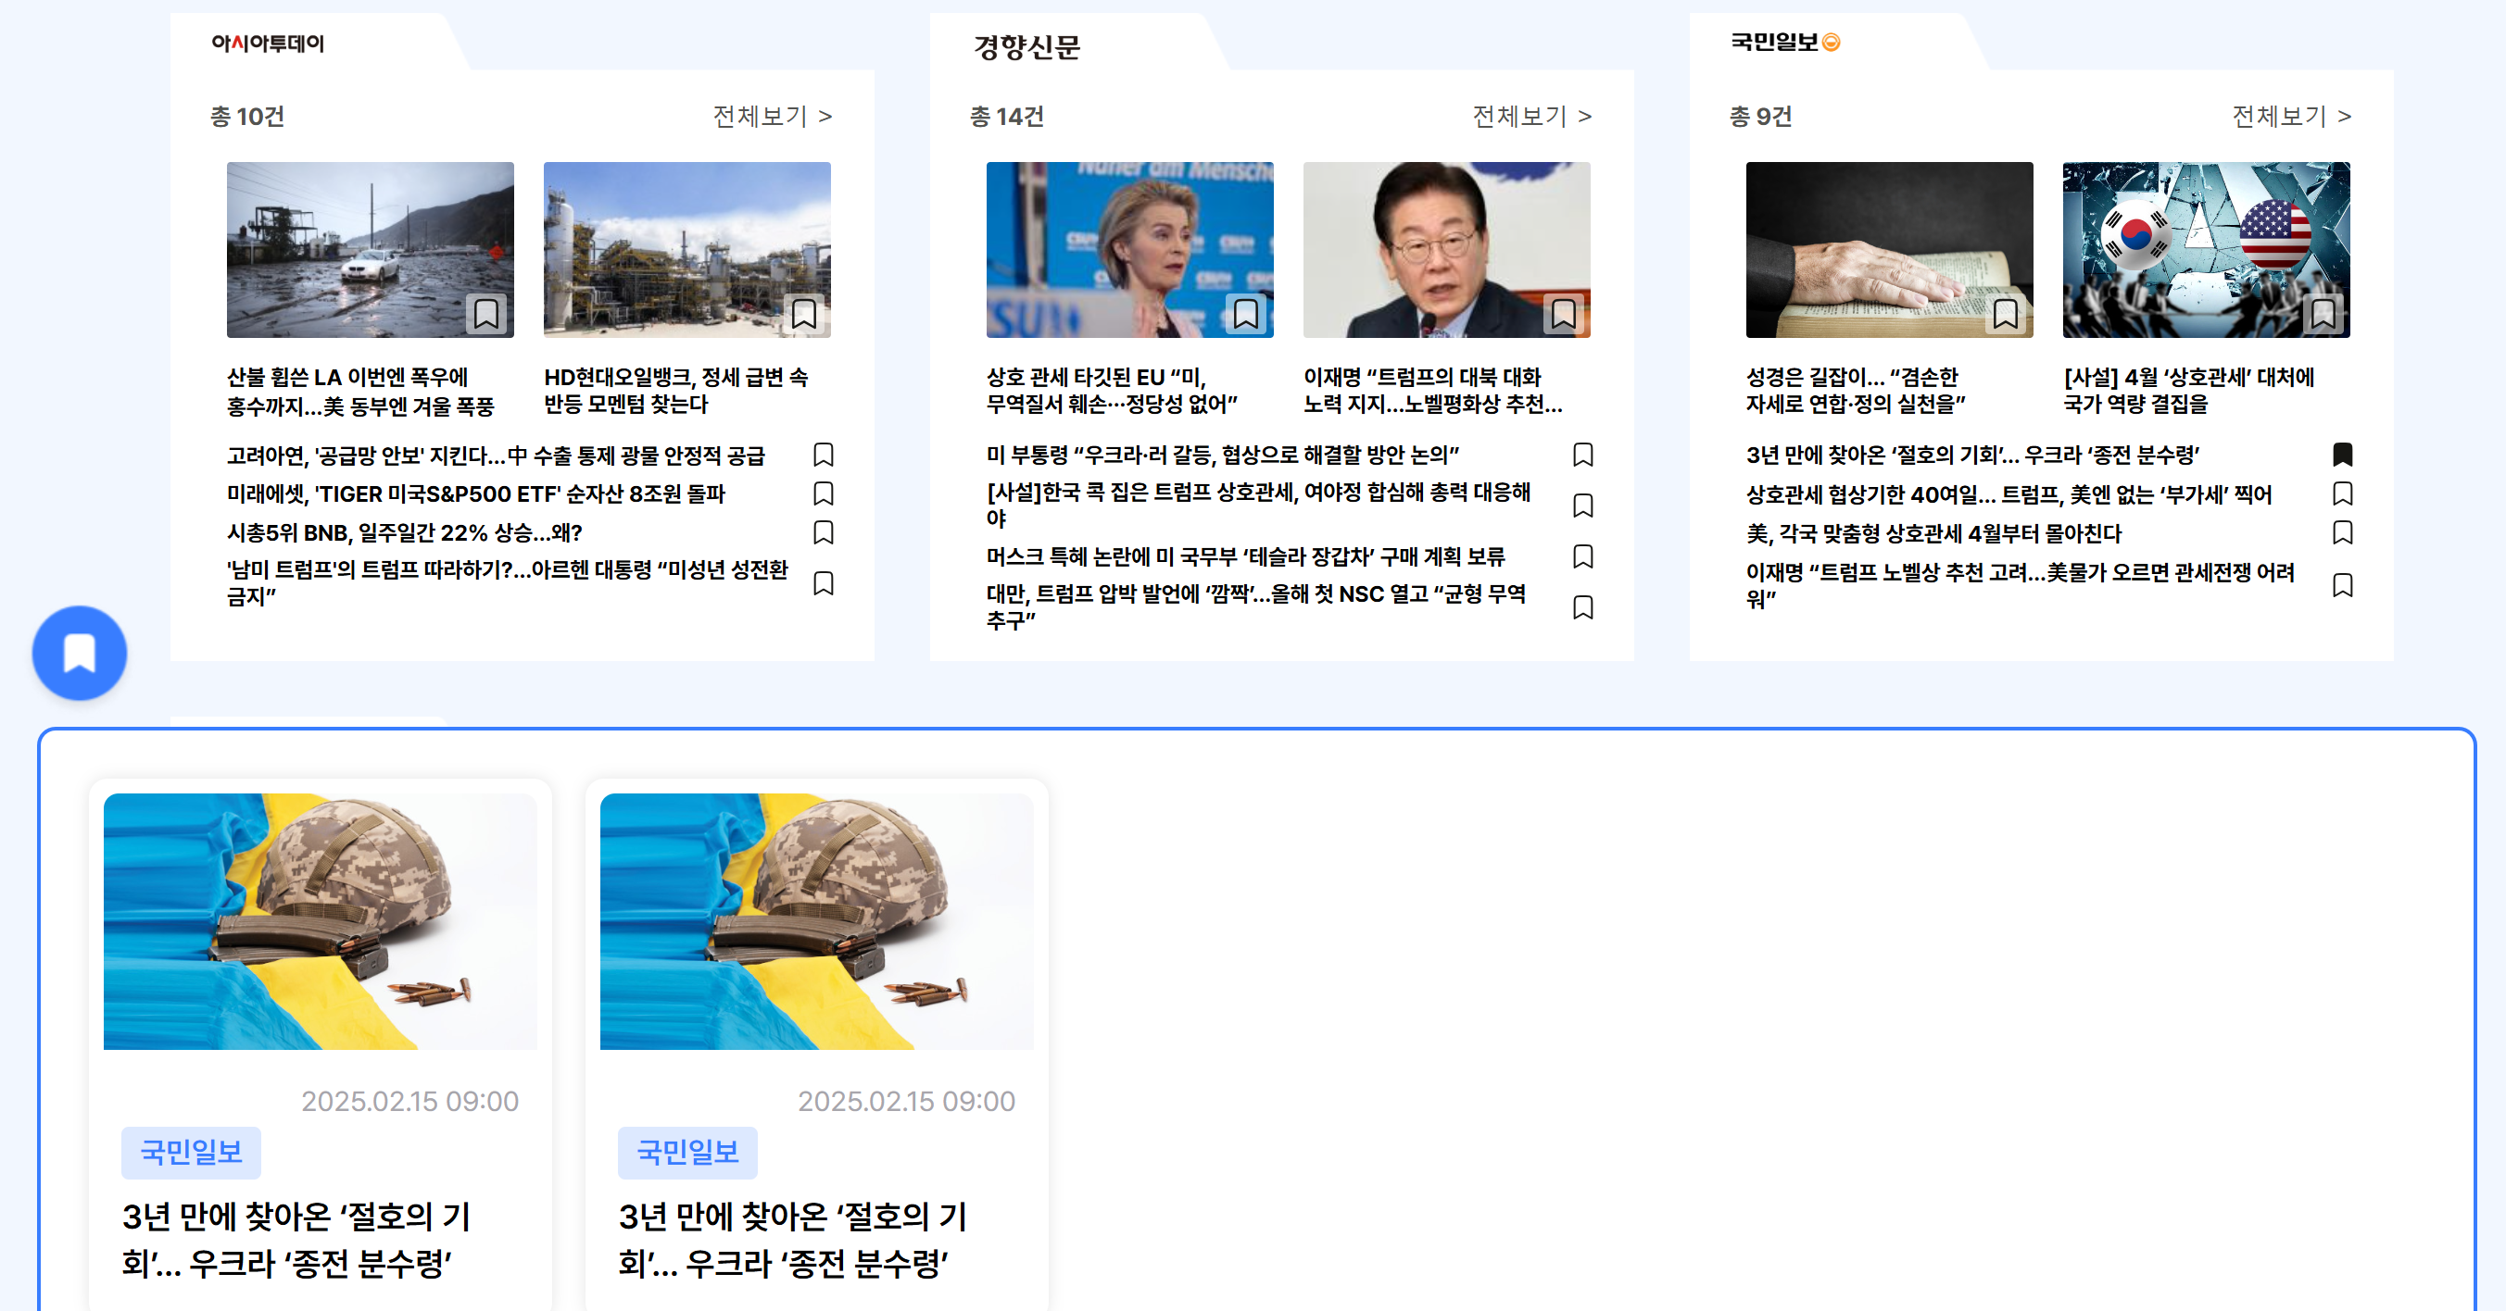
Task: Click 국민일보 tag on first bookmark card
Action: point(191,1153)
